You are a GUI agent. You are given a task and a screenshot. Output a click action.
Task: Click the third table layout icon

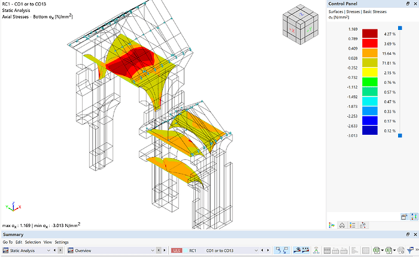click(344, 250)
